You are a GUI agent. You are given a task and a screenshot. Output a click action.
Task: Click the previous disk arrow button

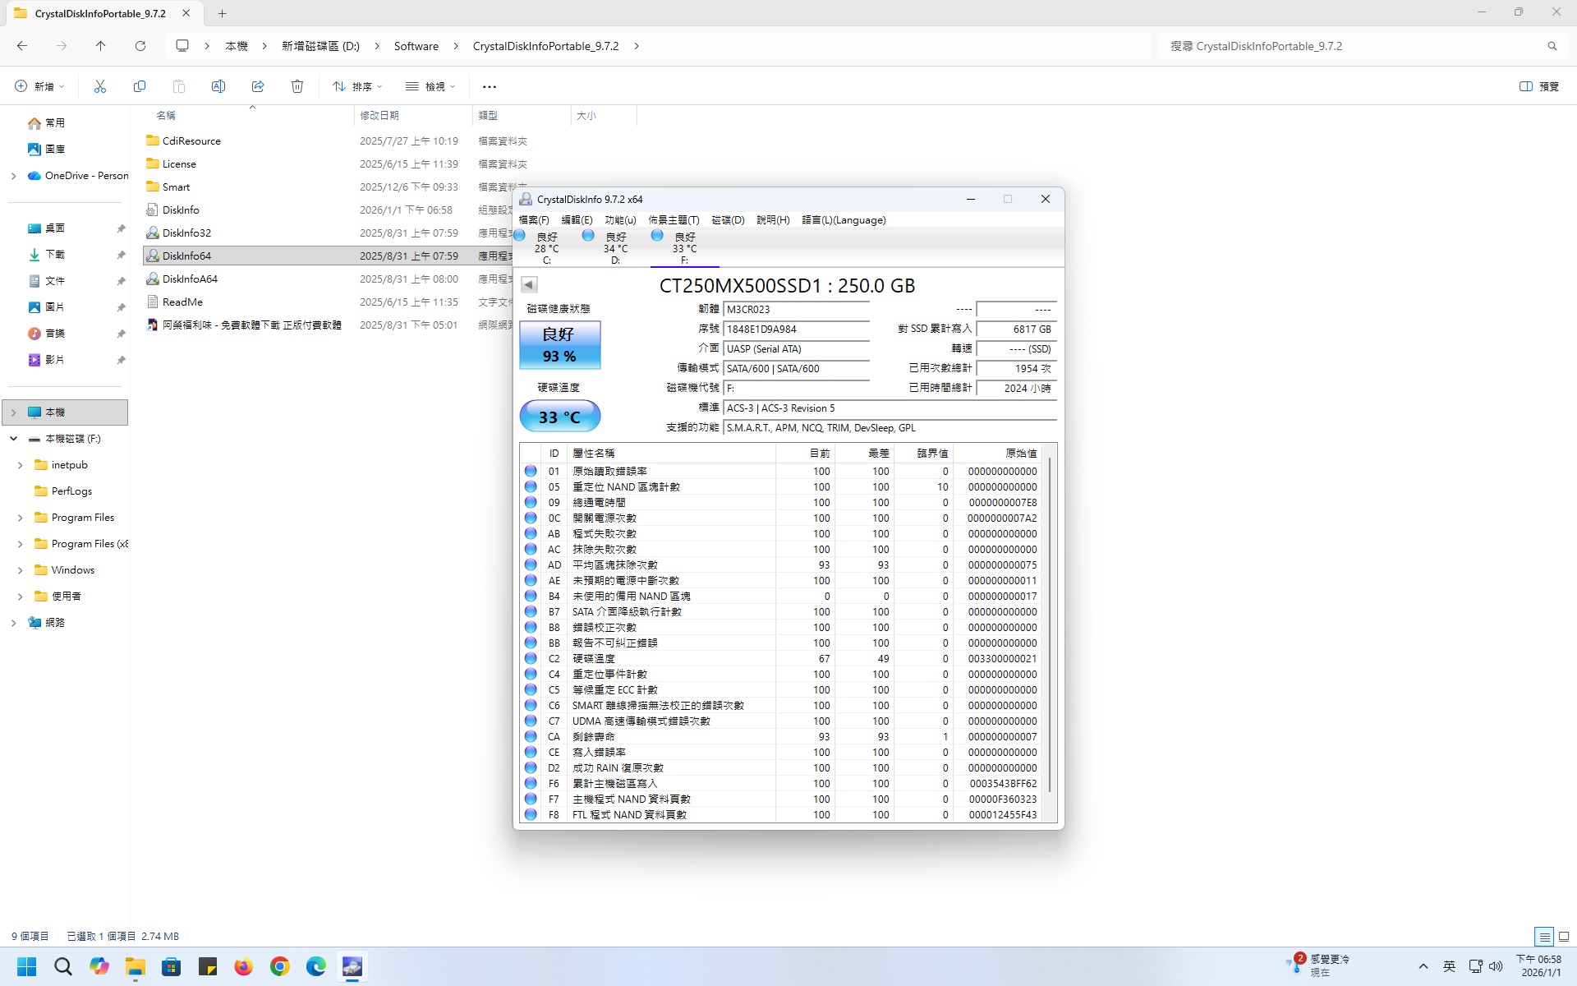click(529, 284)
